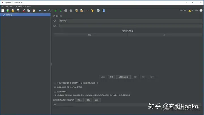
Task: Open the 选项 menu
Action: click(x=20, y=7)
